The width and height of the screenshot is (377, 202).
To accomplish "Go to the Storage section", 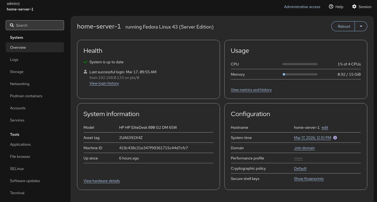I will [16, 71].
